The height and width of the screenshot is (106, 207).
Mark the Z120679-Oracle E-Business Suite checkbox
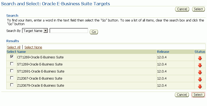12,85
